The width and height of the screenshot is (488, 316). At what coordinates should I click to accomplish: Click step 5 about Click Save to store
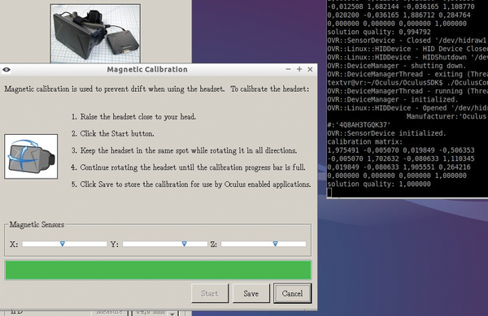(191, 184)
